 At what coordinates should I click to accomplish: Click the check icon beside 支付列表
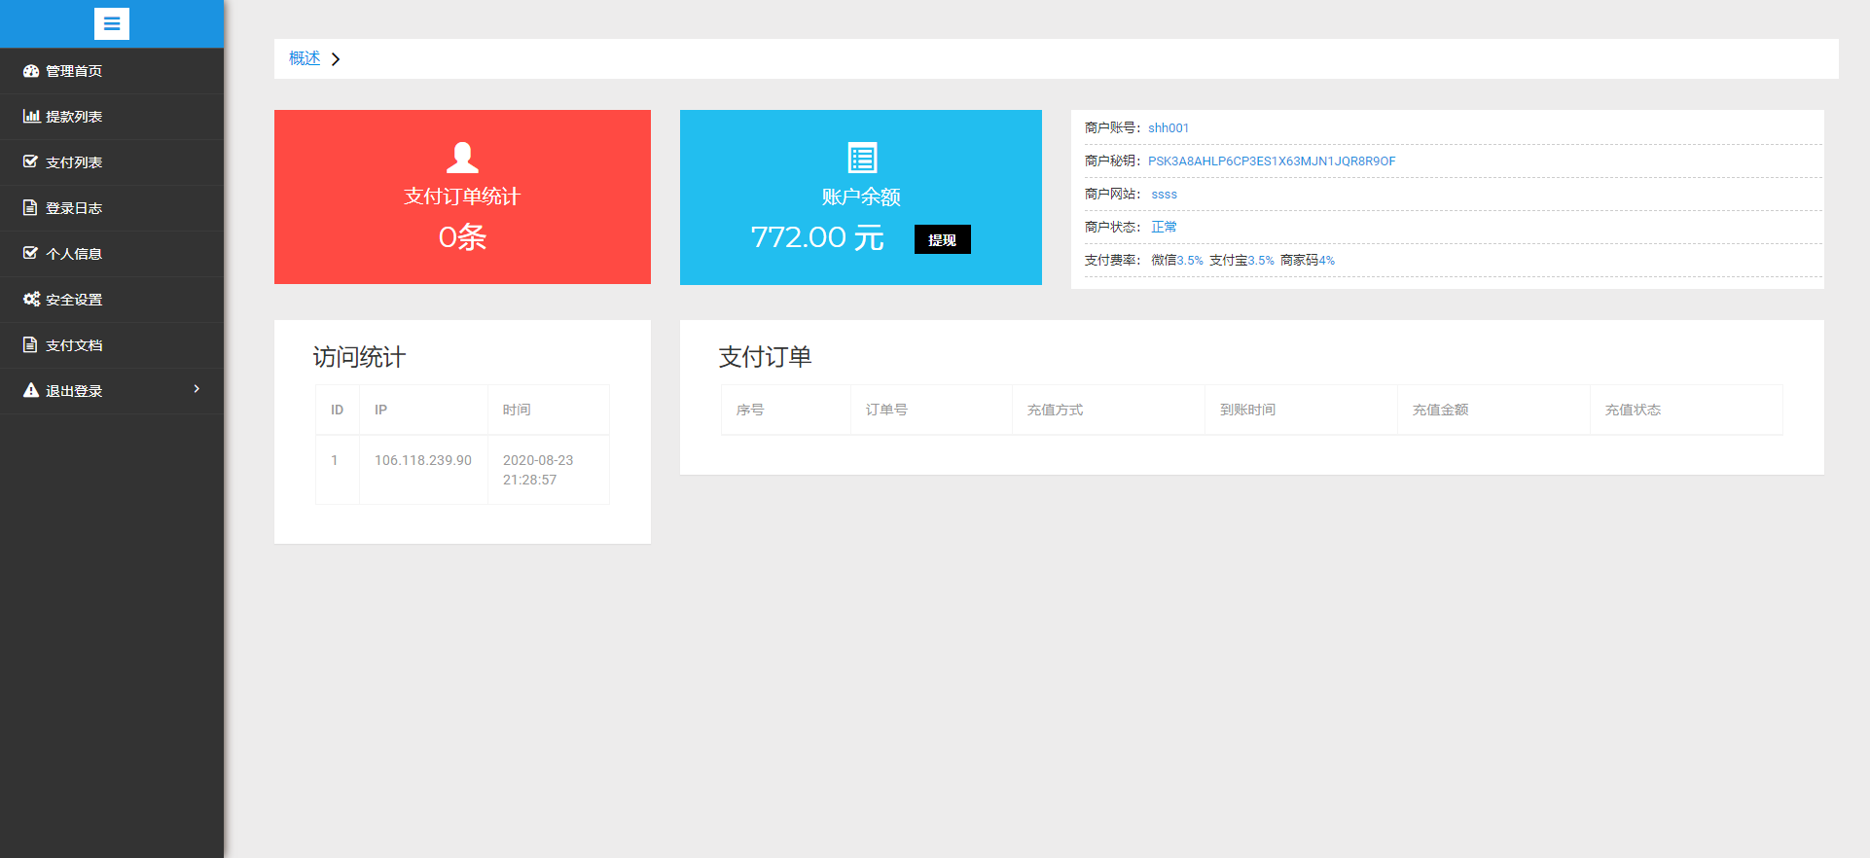tap(31, 161)
